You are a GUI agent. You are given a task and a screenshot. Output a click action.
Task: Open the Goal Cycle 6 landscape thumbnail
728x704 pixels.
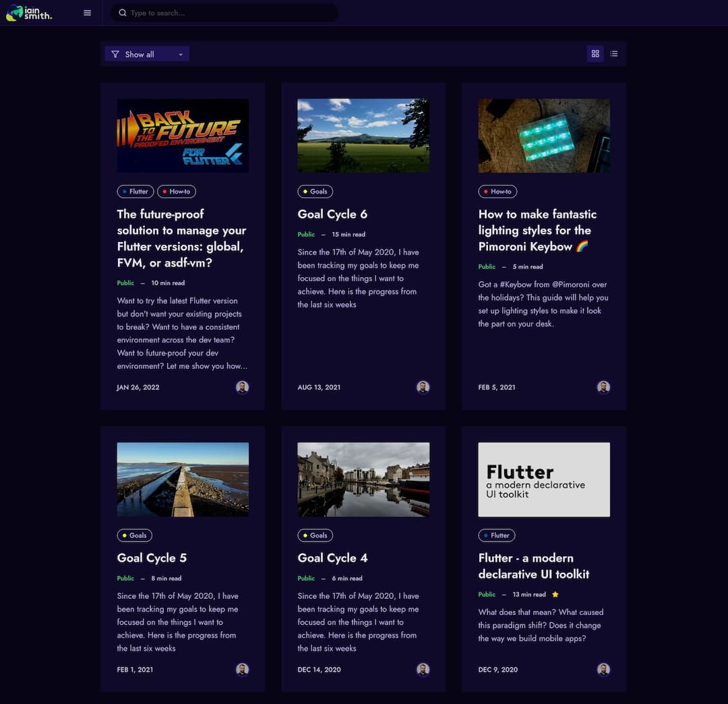(x=363, y=135)
